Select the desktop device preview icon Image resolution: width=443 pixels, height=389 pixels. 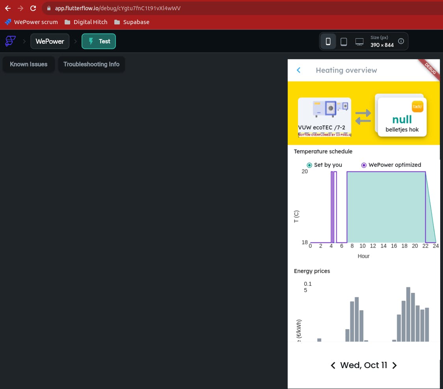click(359, 41)
